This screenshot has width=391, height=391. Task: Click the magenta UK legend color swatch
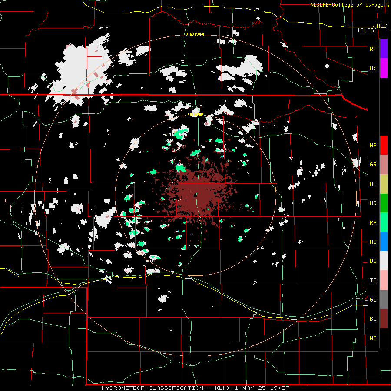[384, 68]
